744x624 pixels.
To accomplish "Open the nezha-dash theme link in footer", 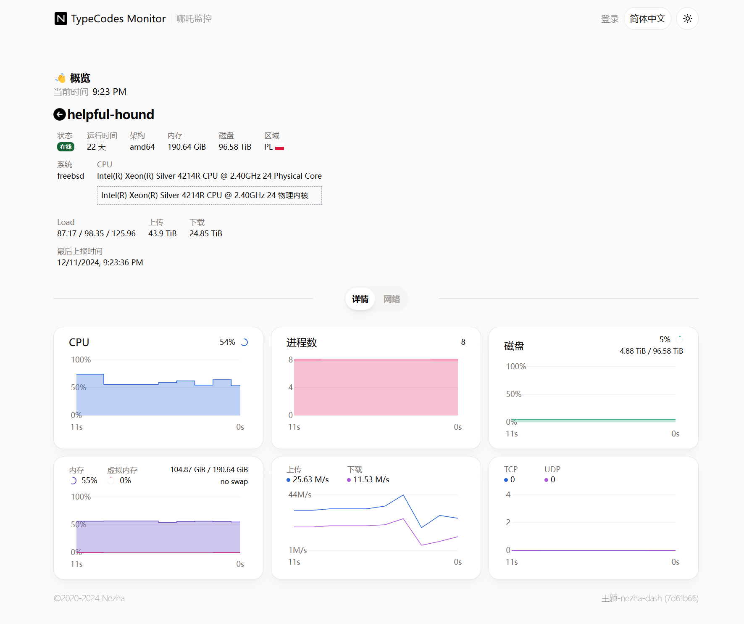I will point(650,598).
